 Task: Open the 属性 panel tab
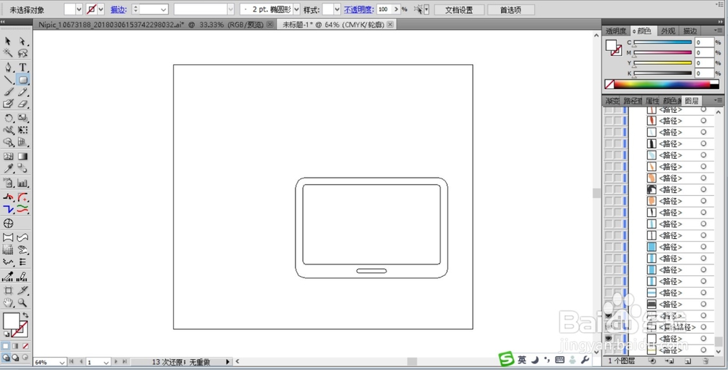(652, 101)
